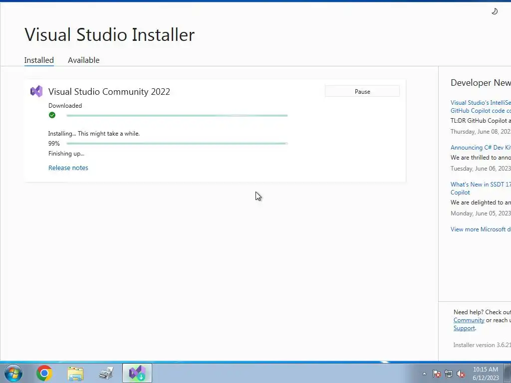
Task: Open the Release notes link
Action: [x=68, y=168]
